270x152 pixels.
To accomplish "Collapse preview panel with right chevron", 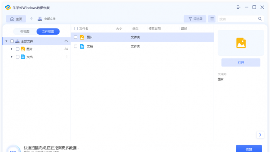I will click(x=260, y=135).
